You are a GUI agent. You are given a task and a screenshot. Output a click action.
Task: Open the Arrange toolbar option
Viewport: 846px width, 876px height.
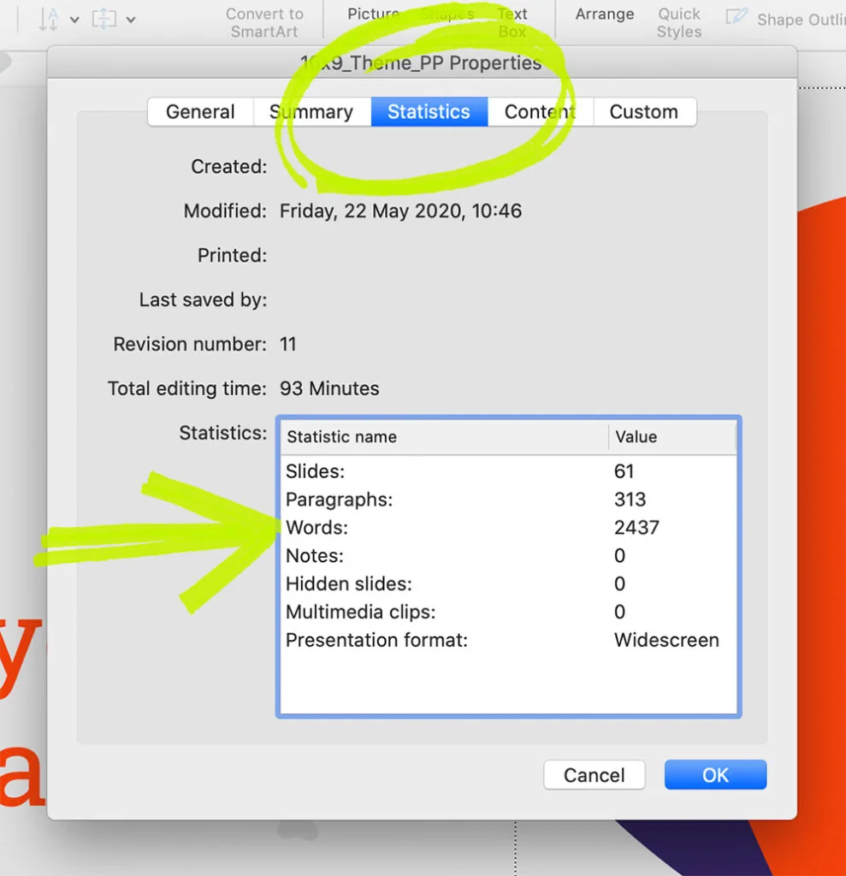pyautogui.click(x=605, y=14)
